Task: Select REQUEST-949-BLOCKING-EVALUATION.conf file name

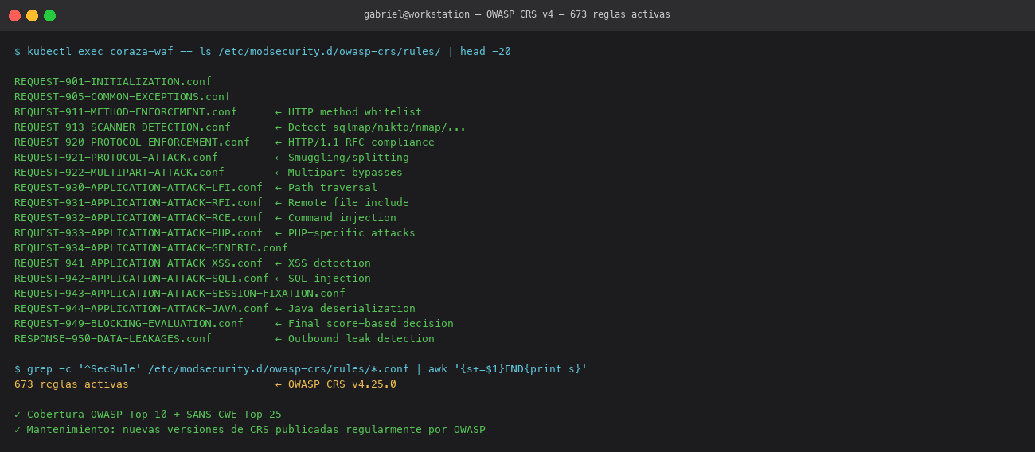Action: tap(129, 324)
